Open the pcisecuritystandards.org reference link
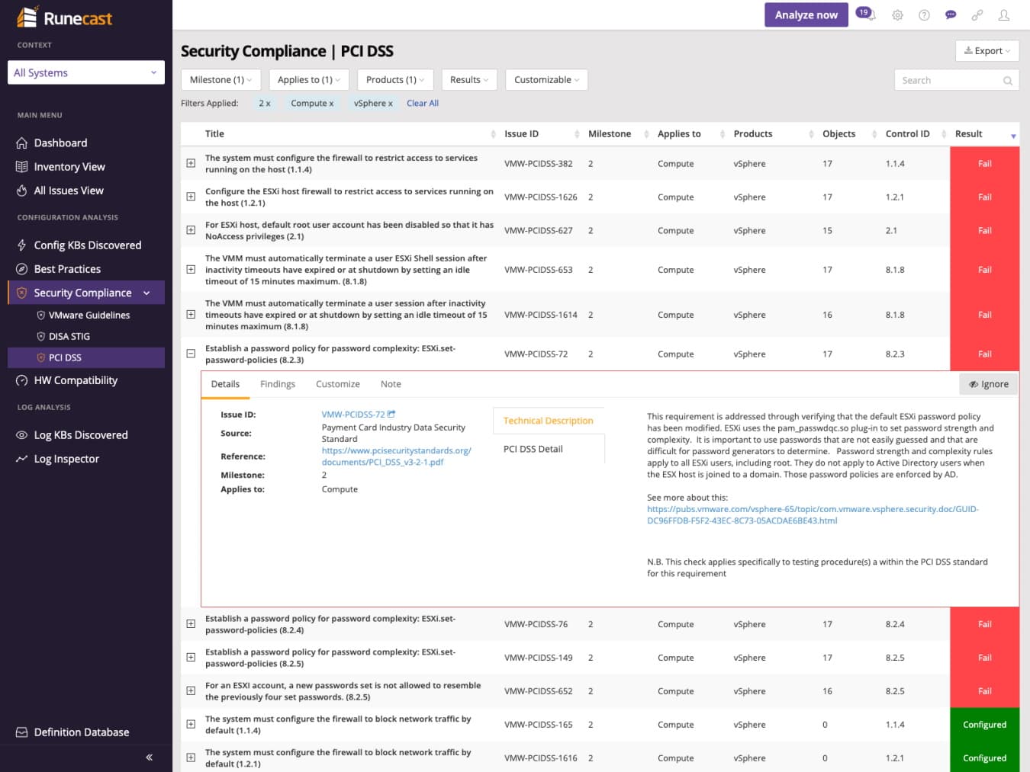This screenshot has height=772, width=1030. pos(397,456)
